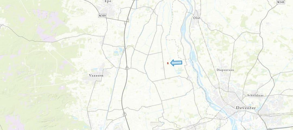Select the N348 road shield
Viewport: 293px width, 130px height.
[281, 2]
